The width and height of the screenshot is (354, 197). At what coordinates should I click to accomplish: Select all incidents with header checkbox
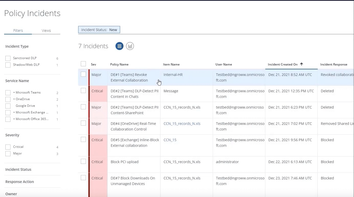coord(83,64)
